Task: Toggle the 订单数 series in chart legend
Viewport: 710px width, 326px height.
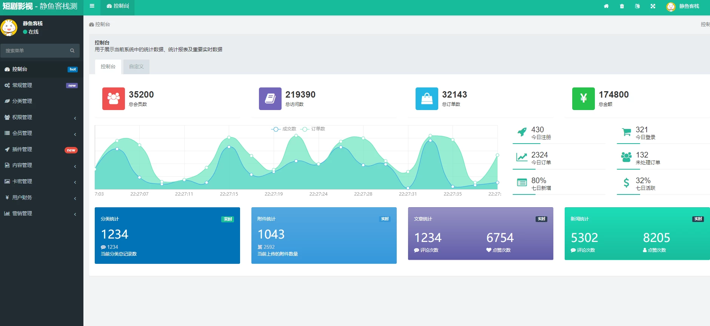Action: pyautogui.click(x=313, y=129)
